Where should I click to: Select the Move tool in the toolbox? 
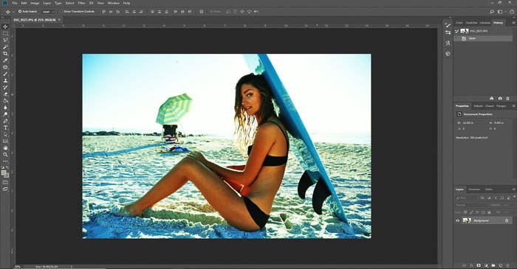click(5, 27)
